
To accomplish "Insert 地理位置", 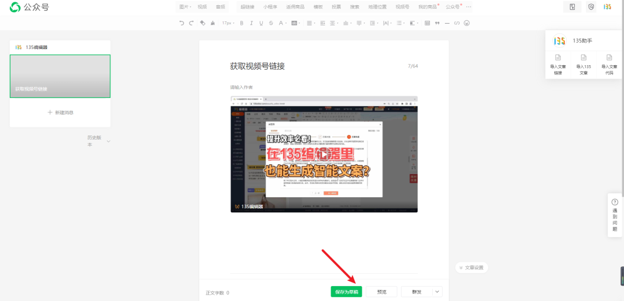I will tap(377, 7).
